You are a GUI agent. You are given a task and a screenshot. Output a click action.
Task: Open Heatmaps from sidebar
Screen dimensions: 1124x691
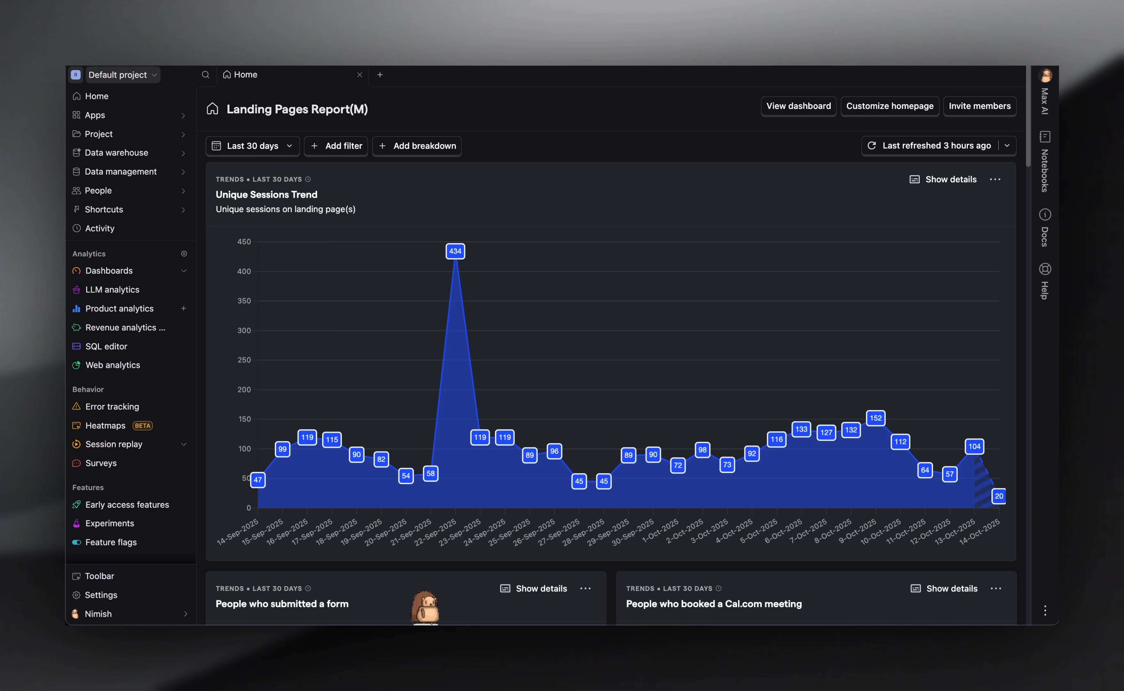pos(105,425)
